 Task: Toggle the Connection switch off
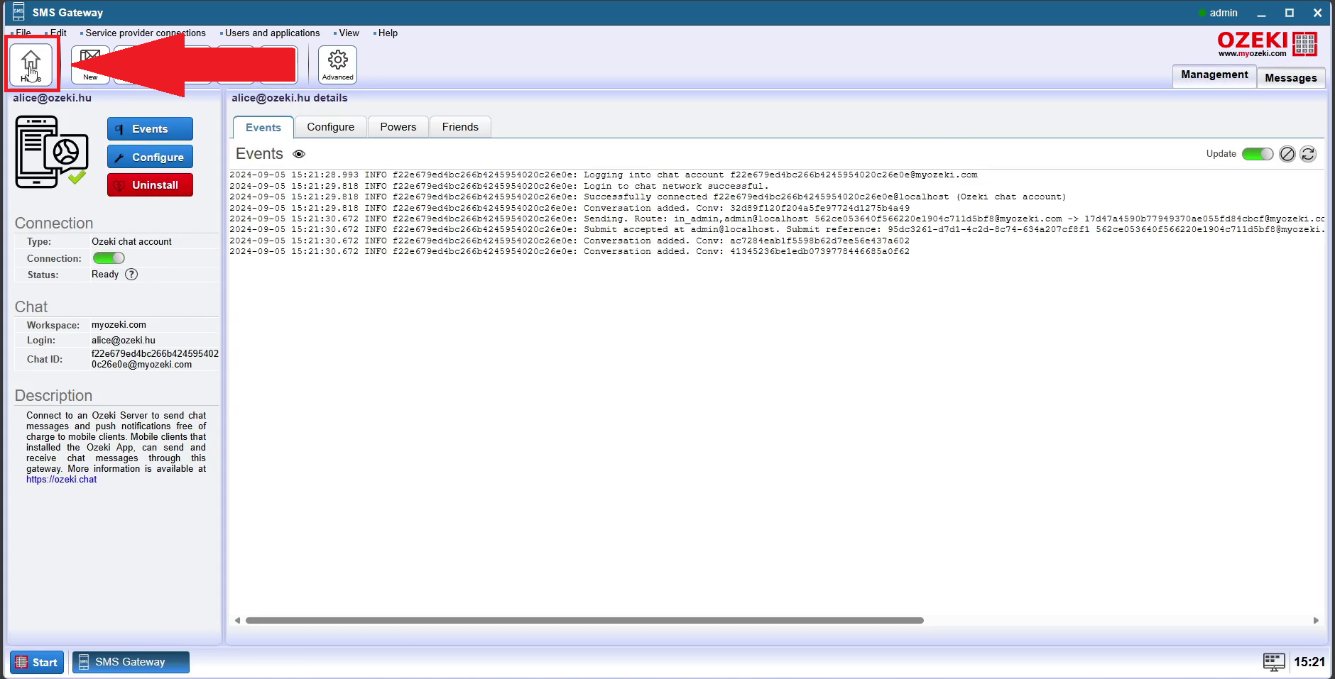[109, 258]
